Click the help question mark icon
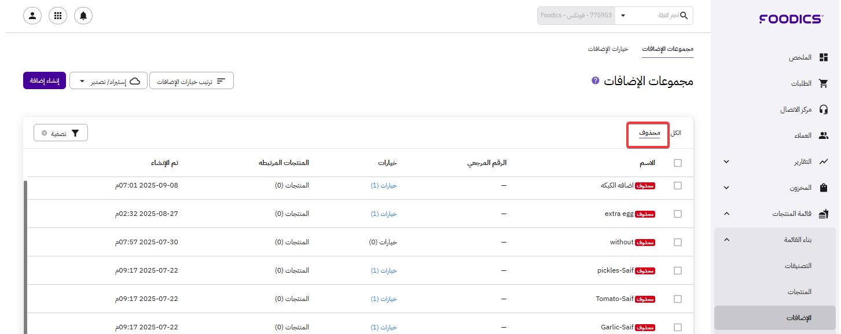841x334 pixels. 595,80
